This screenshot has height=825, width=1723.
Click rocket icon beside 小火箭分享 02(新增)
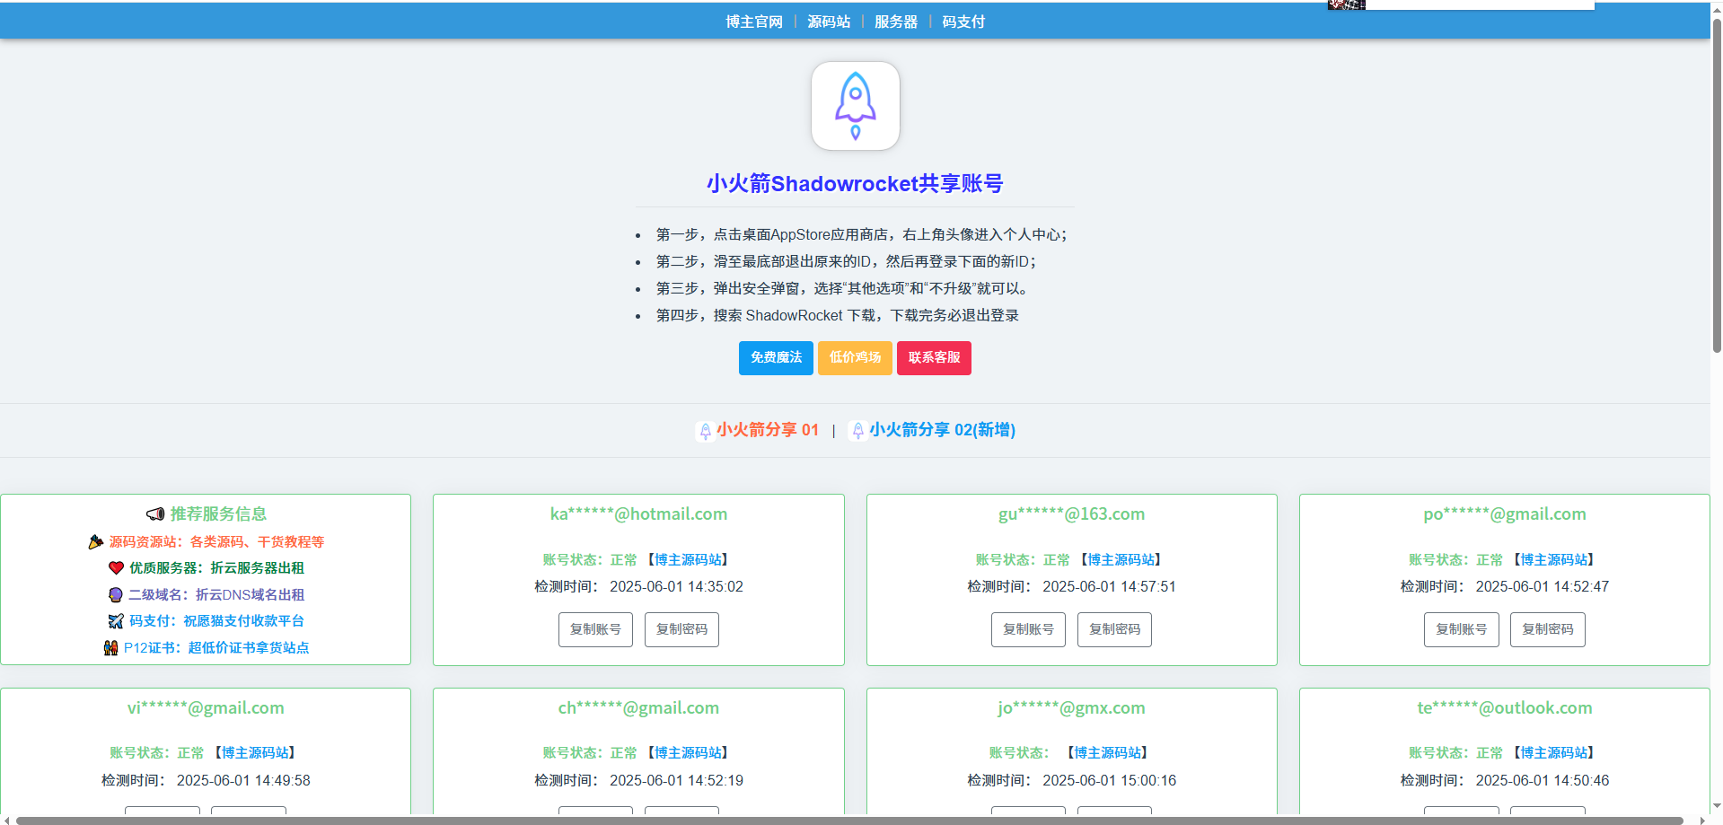(857, 431)
